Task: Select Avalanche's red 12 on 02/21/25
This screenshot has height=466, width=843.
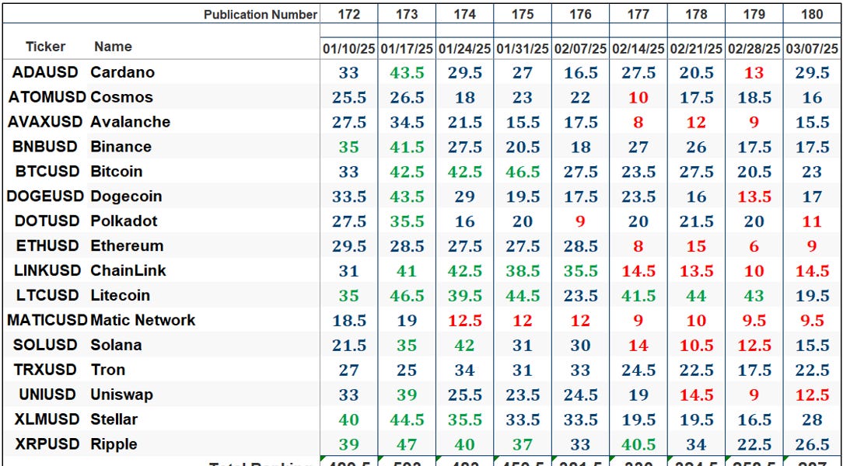Action: (696, 122)
